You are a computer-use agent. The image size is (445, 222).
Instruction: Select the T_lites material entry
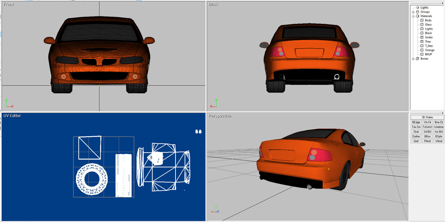(429, 46)
